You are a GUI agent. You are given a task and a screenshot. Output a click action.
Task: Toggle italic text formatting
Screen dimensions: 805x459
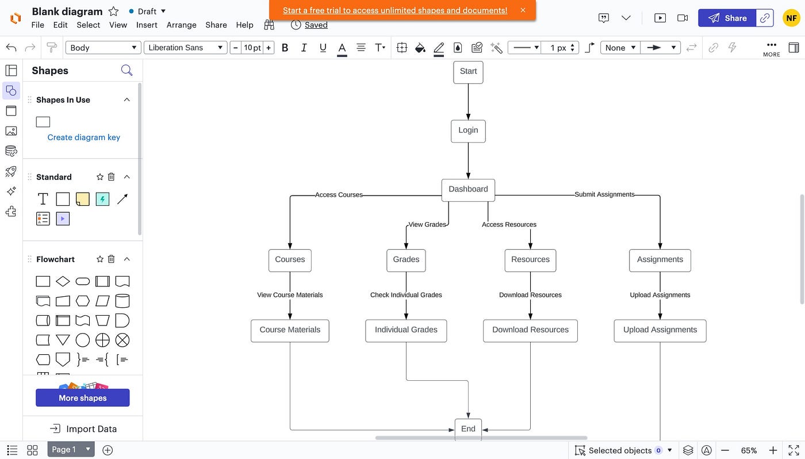click(304, 47)
